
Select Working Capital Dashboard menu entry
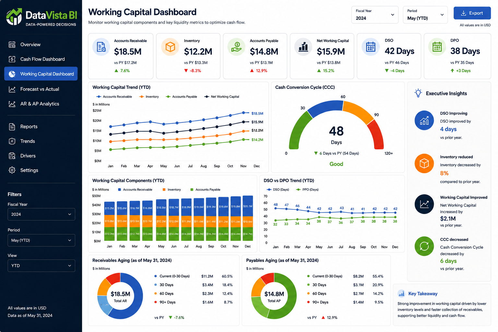(41, 74)
